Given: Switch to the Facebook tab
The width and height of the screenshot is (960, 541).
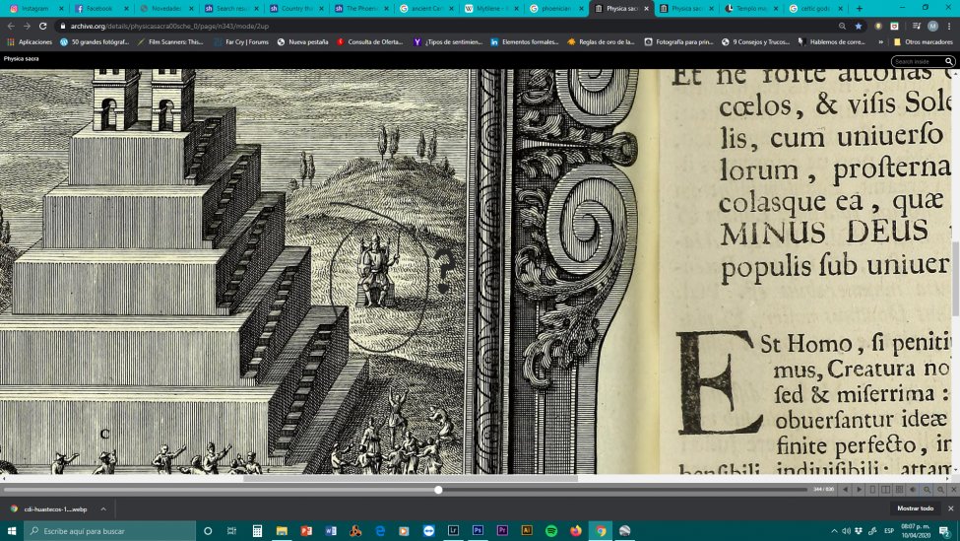Looking at the screenshot, I should pos(99,9).
